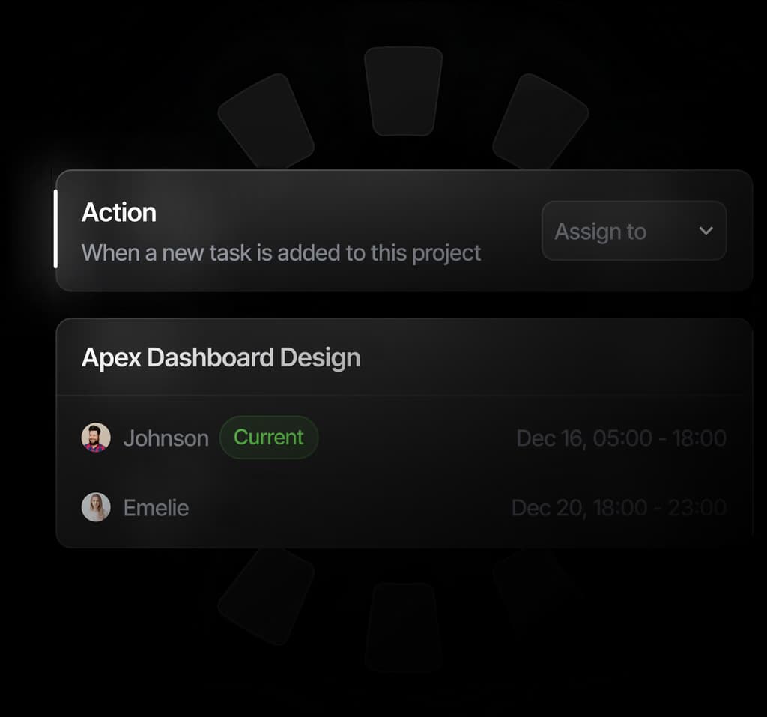The height and width of the screenshot is (717, 767).
Task: Click the Action heading
Action: click(118, 213)
